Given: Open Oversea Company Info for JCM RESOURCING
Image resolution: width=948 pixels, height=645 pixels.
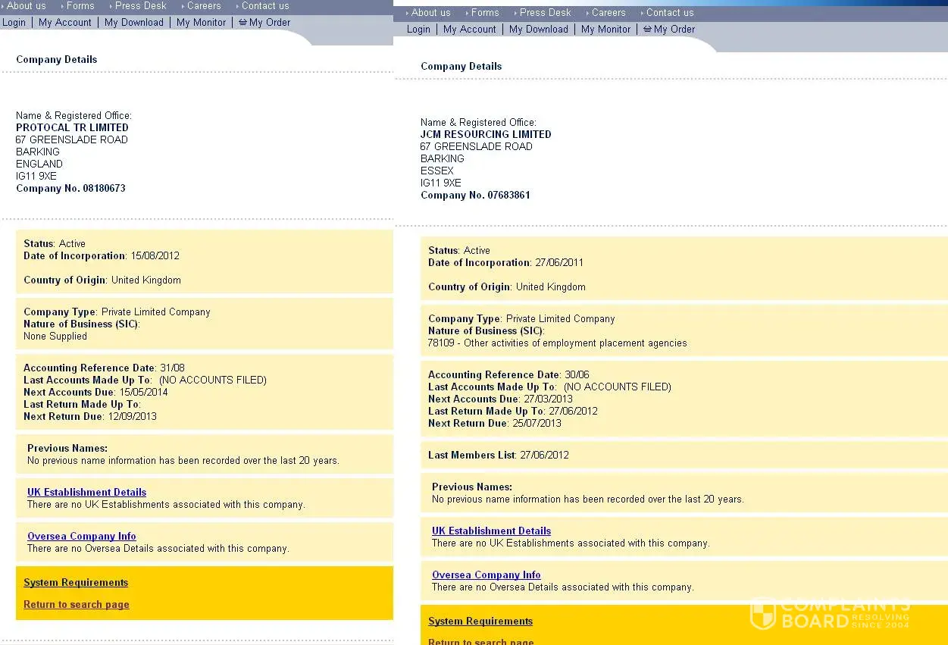Looking at the screenshot, I should [486, 575].
